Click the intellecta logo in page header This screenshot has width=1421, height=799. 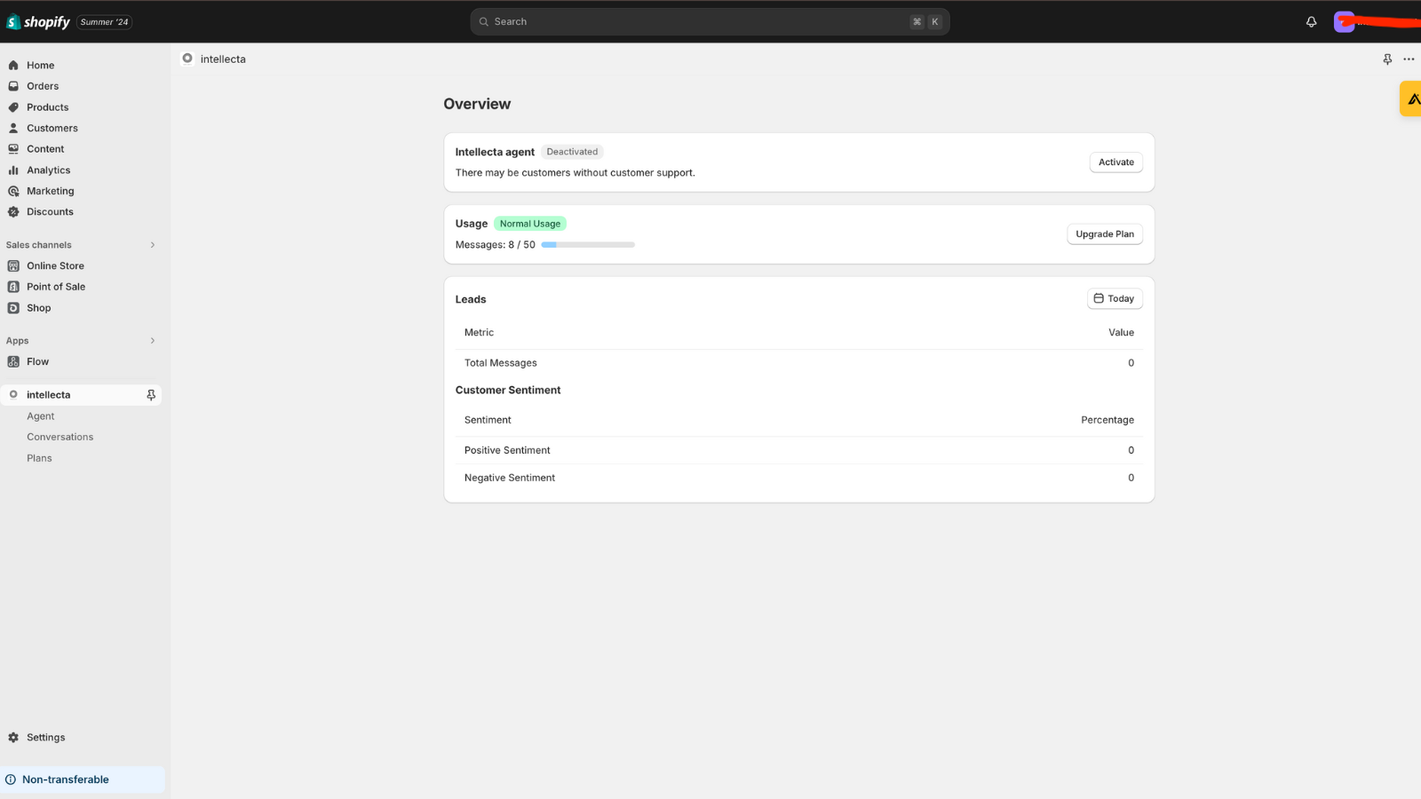click(x=187, y=59)
